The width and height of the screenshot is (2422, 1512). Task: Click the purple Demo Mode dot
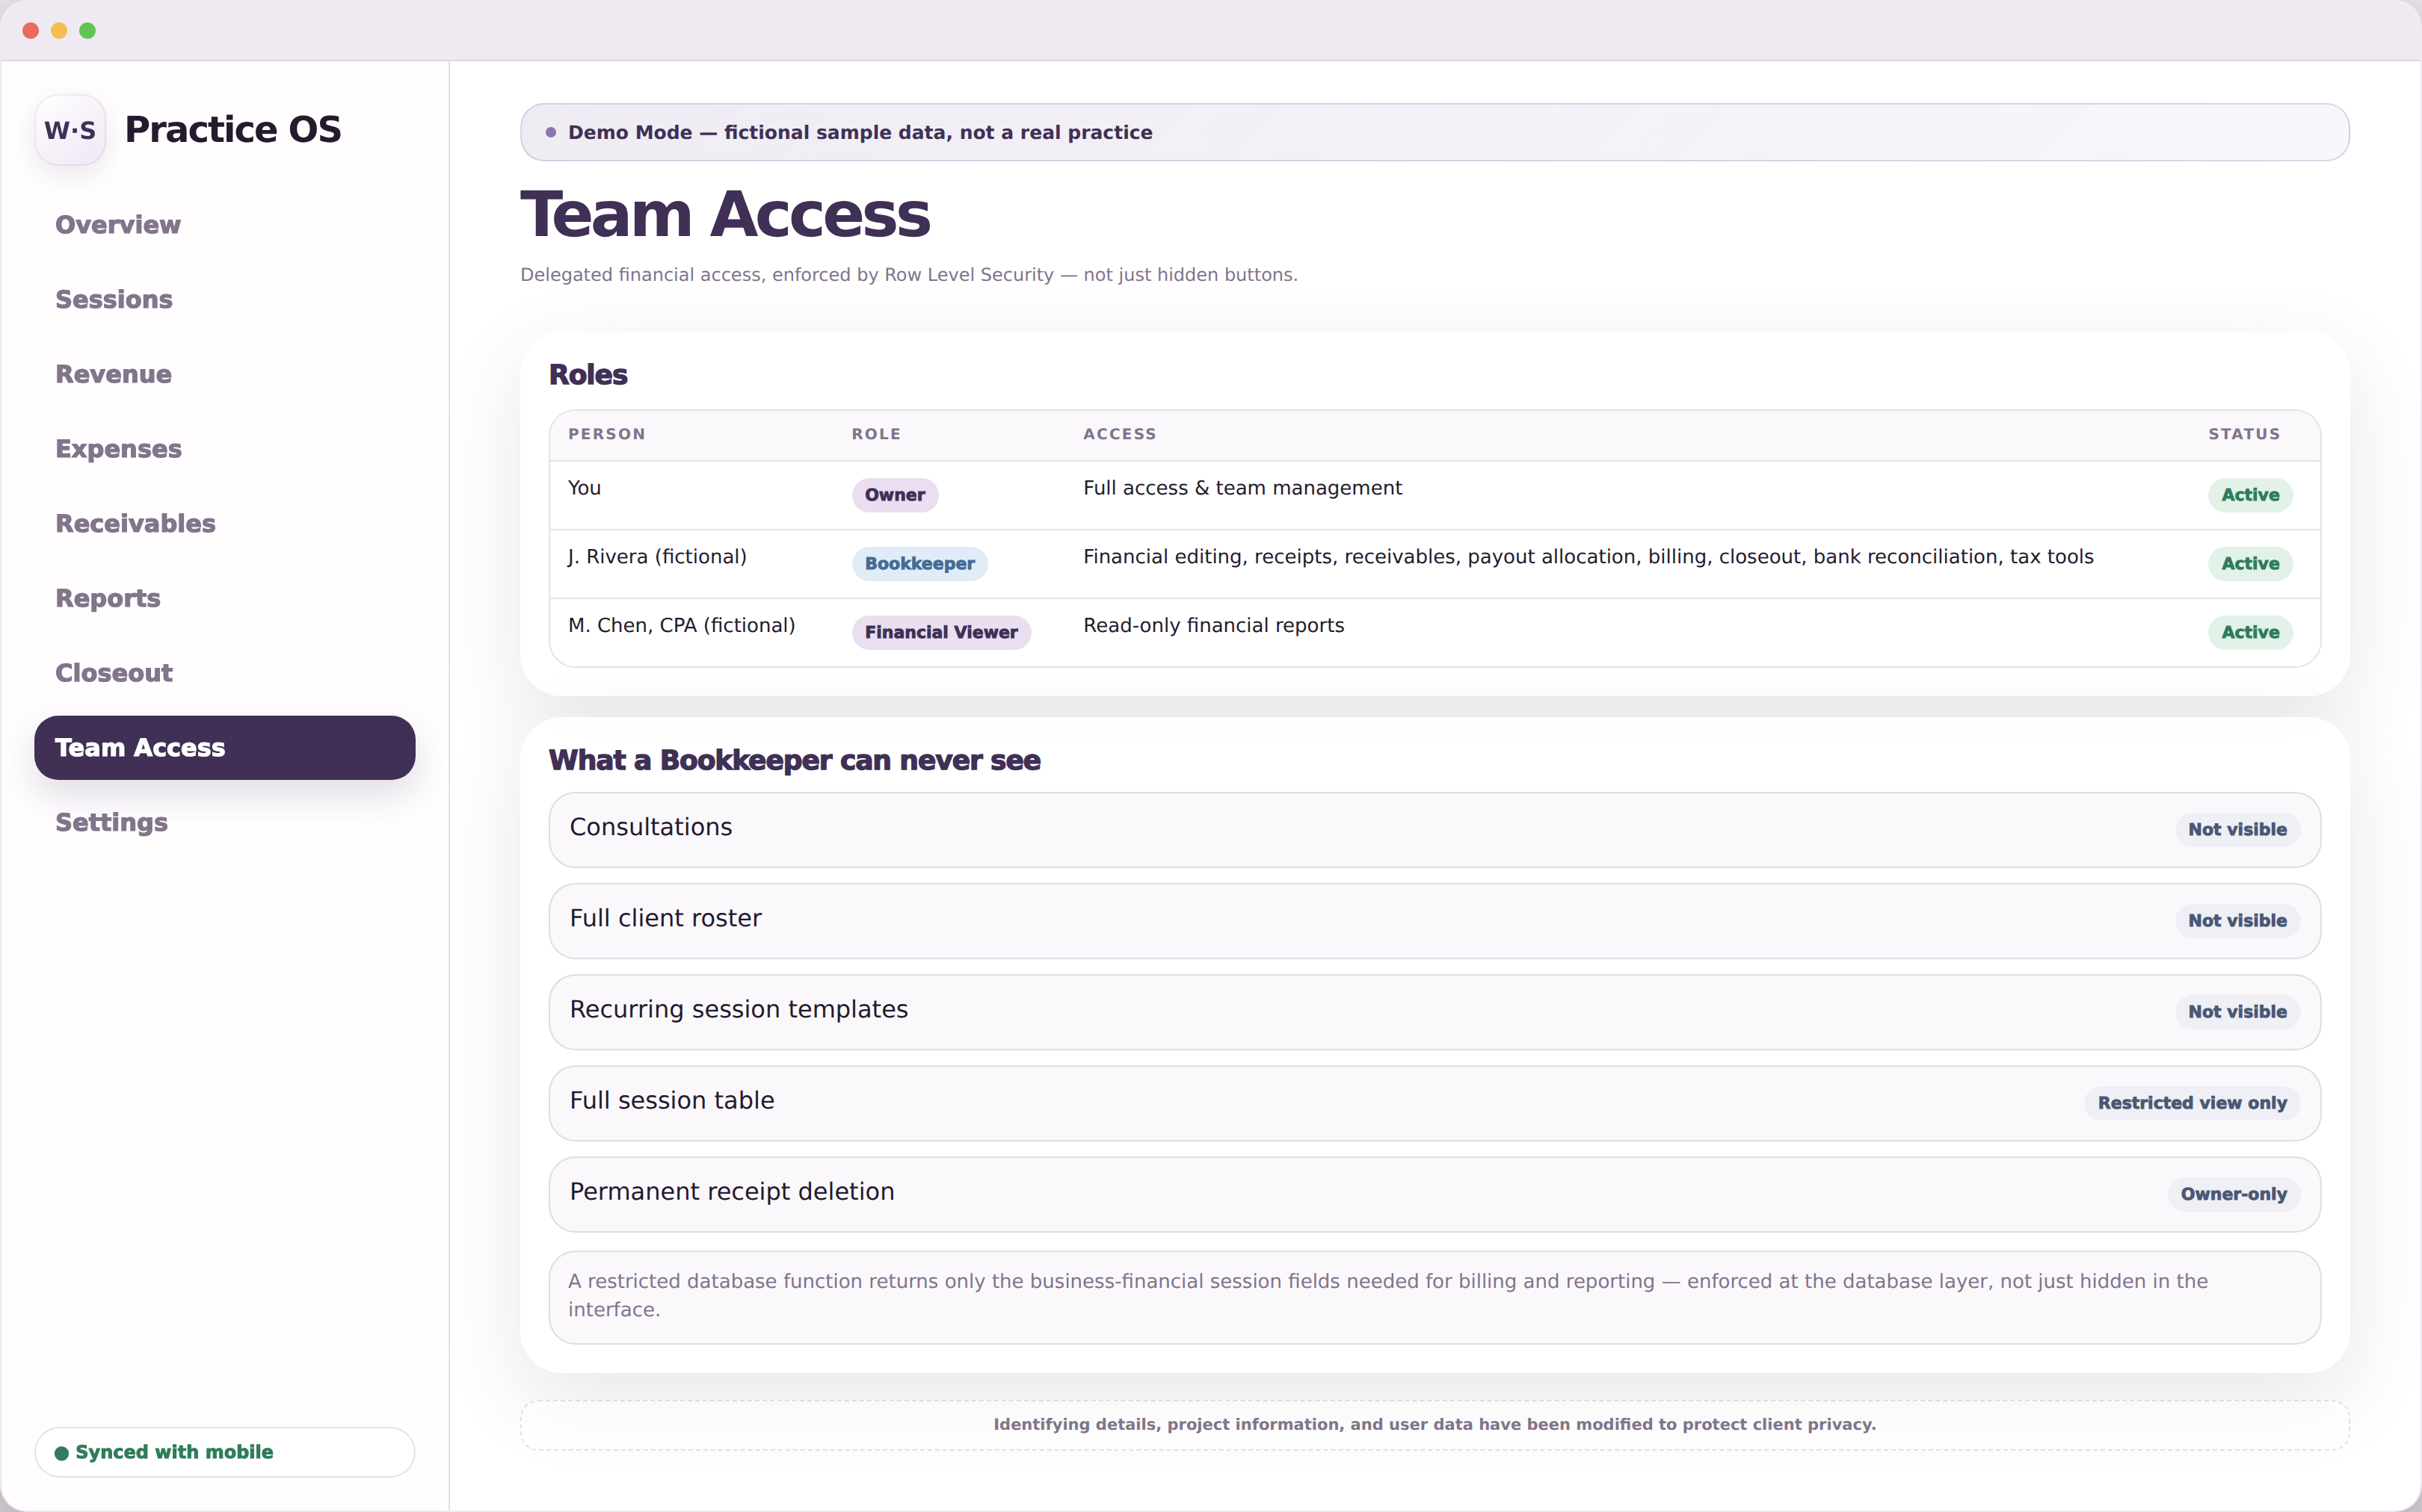(x=550, y=132)
